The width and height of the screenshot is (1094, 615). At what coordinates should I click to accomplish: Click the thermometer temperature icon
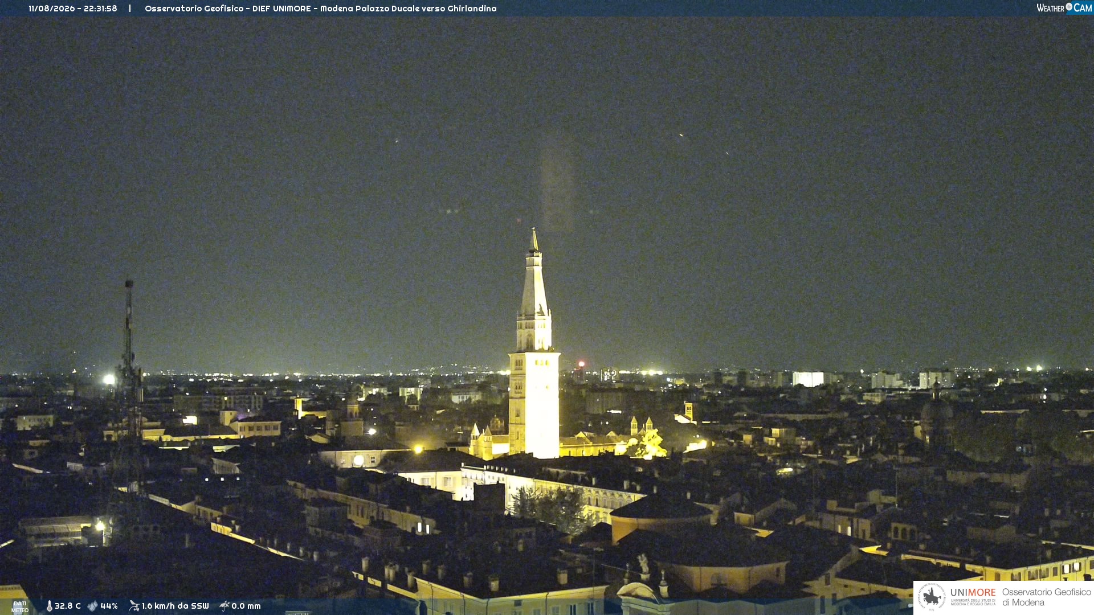pos(50,606)
